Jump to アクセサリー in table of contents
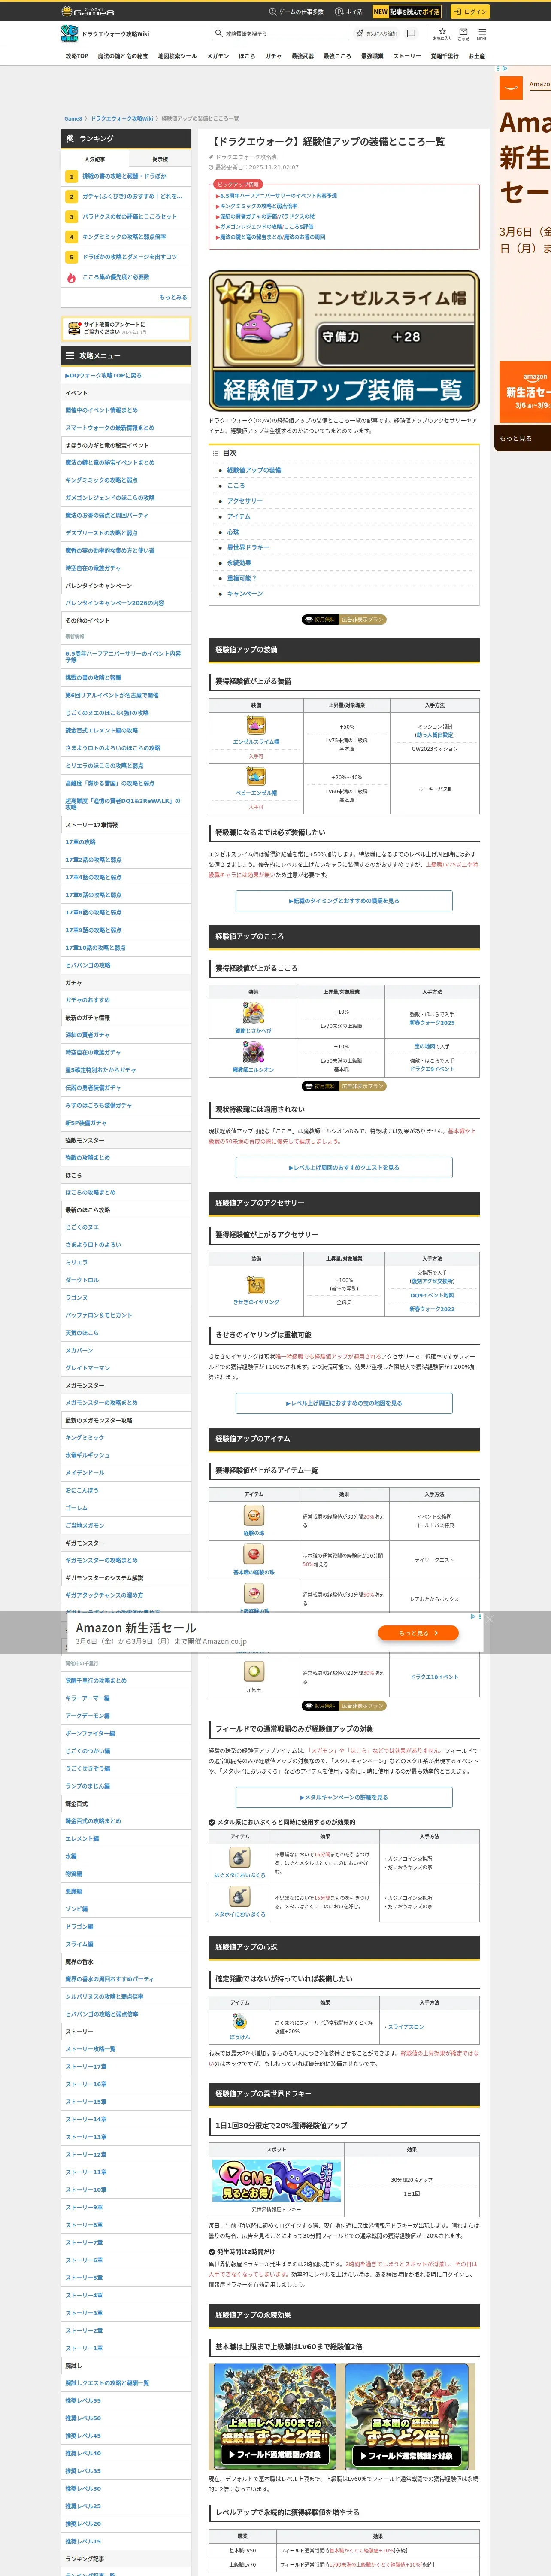The width and height of the screenshot is (551, 2576). (245, 501)
